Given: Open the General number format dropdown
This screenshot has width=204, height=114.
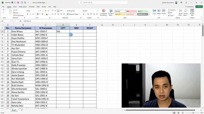Looking at the screenshot, I should pos(97,11).
